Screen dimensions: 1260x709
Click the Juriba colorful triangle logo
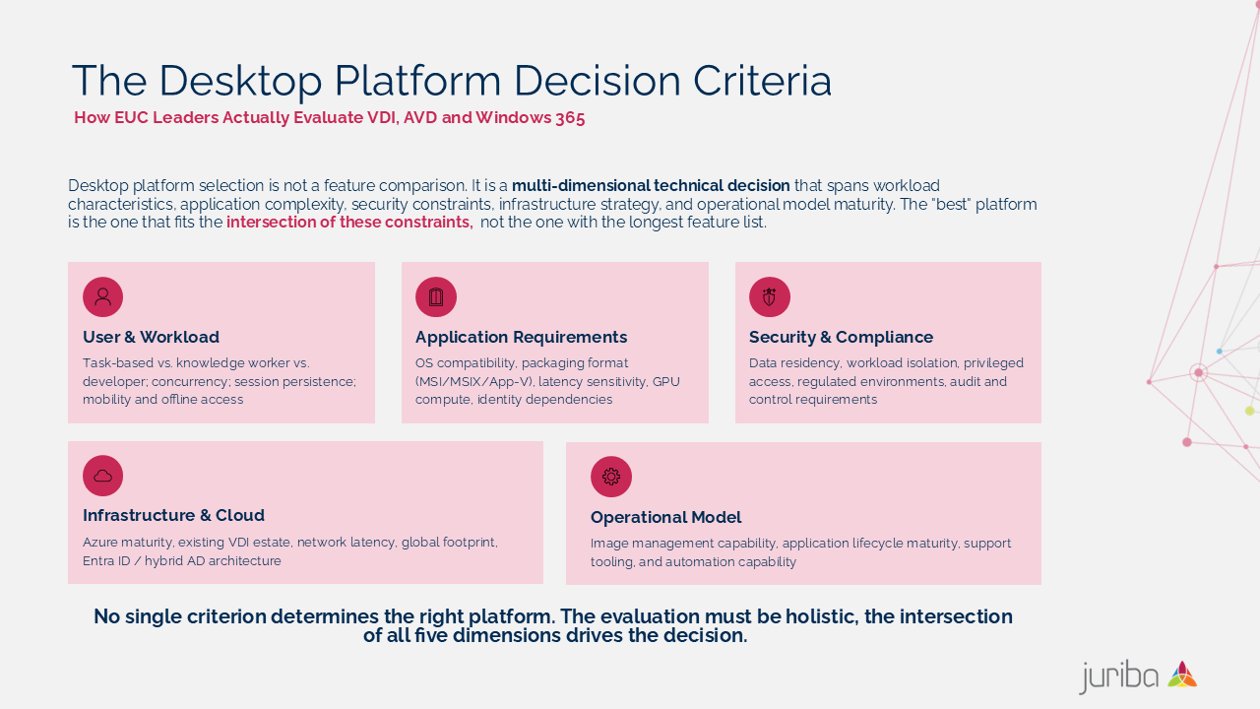click(1182, 676)
